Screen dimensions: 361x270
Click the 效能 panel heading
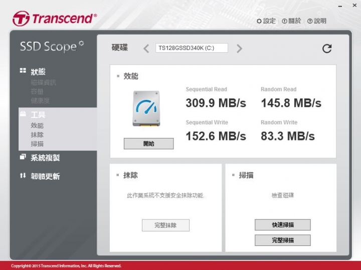click(x=131, y=76)
